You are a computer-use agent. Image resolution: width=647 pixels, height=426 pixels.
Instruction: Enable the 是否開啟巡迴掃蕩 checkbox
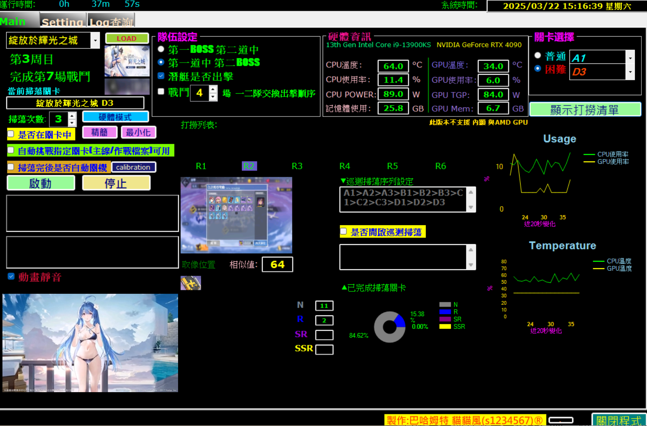coord(344,232)
